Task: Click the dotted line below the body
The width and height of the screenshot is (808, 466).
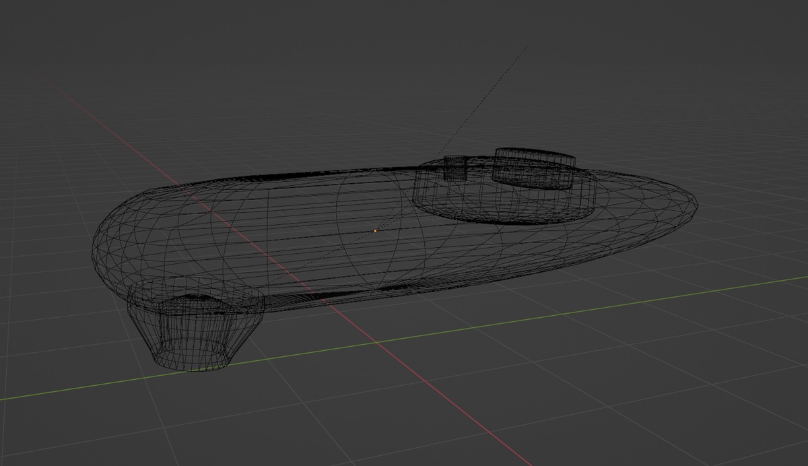Action: (290, 268)
